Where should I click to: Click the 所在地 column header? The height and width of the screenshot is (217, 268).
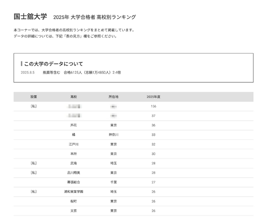pos(114,97)
